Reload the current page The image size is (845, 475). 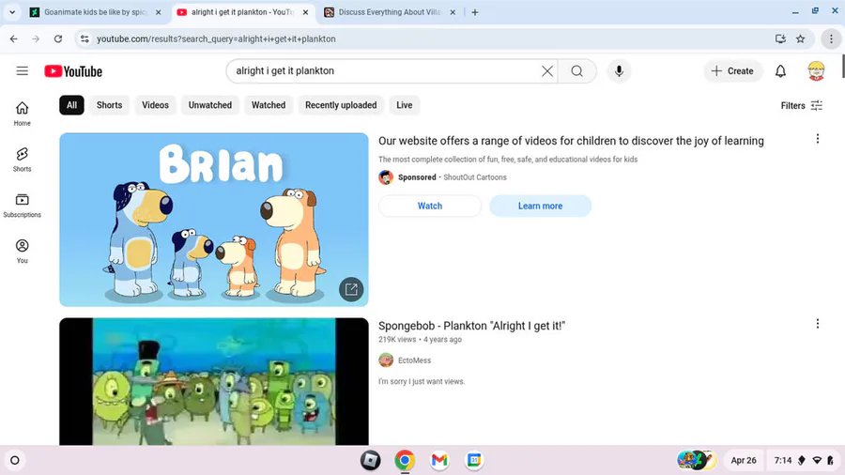click(x=58, y=38)
